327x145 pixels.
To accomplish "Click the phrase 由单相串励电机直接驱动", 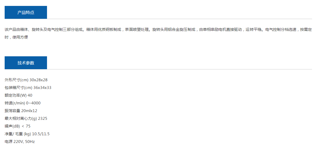I will 220,30.
